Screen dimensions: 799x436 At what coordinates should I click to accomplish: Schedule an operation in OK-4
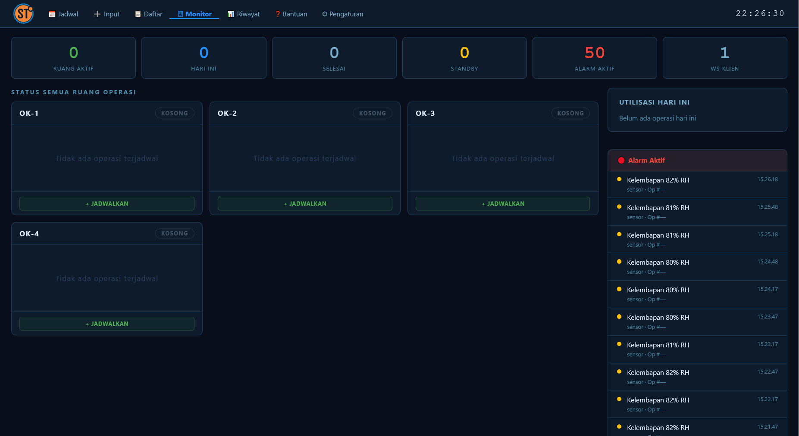click(x=107, y=324)
